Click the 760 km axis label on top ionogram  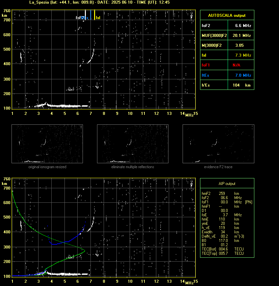pos(7,11)
